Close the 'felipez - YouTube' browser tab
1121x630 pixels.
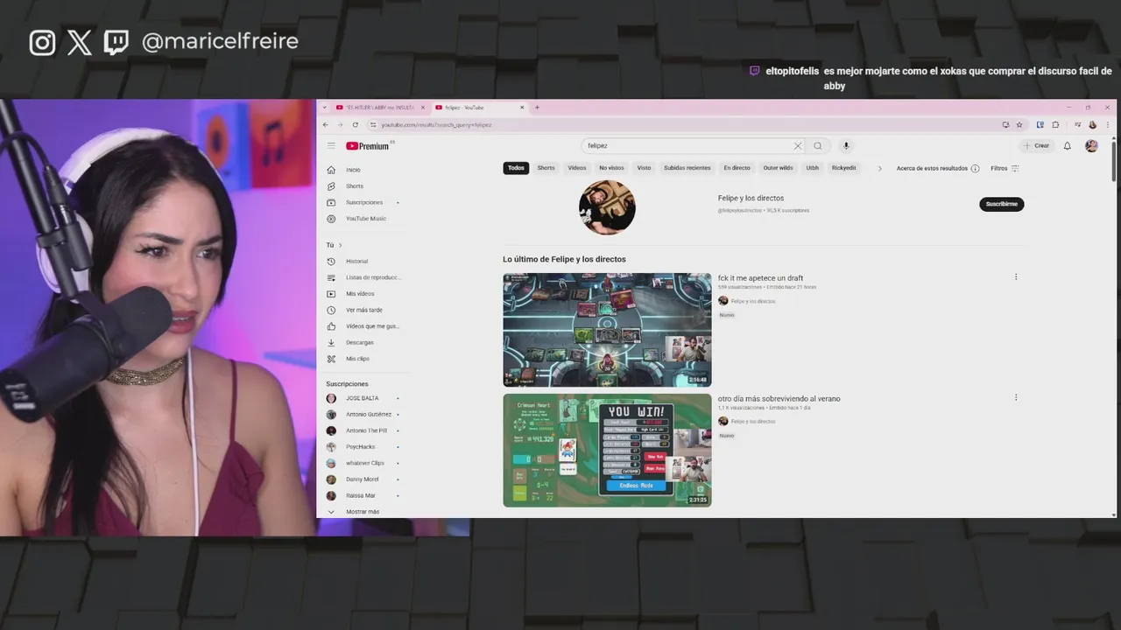click(523, 108)
